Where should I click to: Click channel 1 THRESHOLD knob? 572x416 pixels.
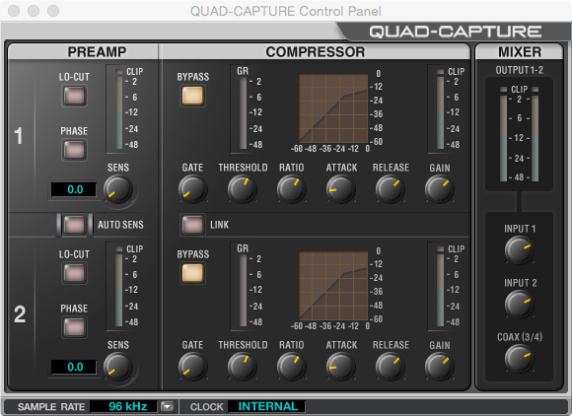point(243,189)
